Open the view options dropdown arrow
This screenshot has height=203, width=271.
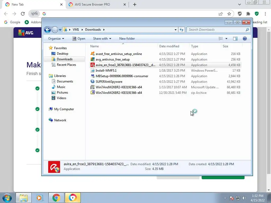[226, 39]
